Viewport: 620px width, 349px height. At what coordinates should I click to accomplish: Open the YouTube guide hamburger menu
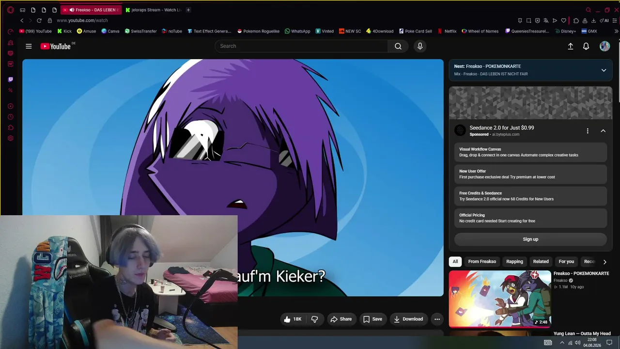click(29, 46)
